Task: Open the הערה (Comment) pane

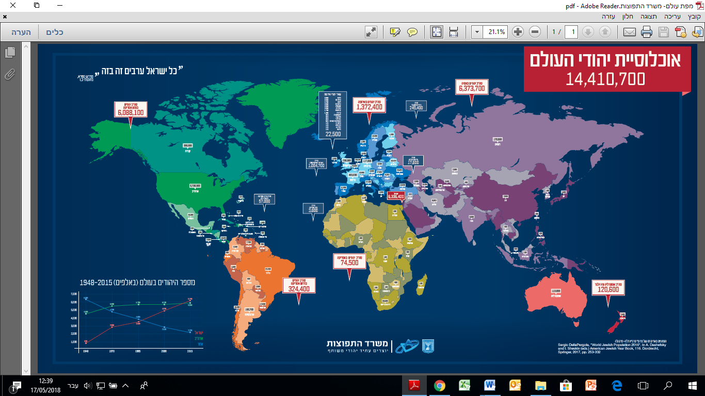Action: 21,32
